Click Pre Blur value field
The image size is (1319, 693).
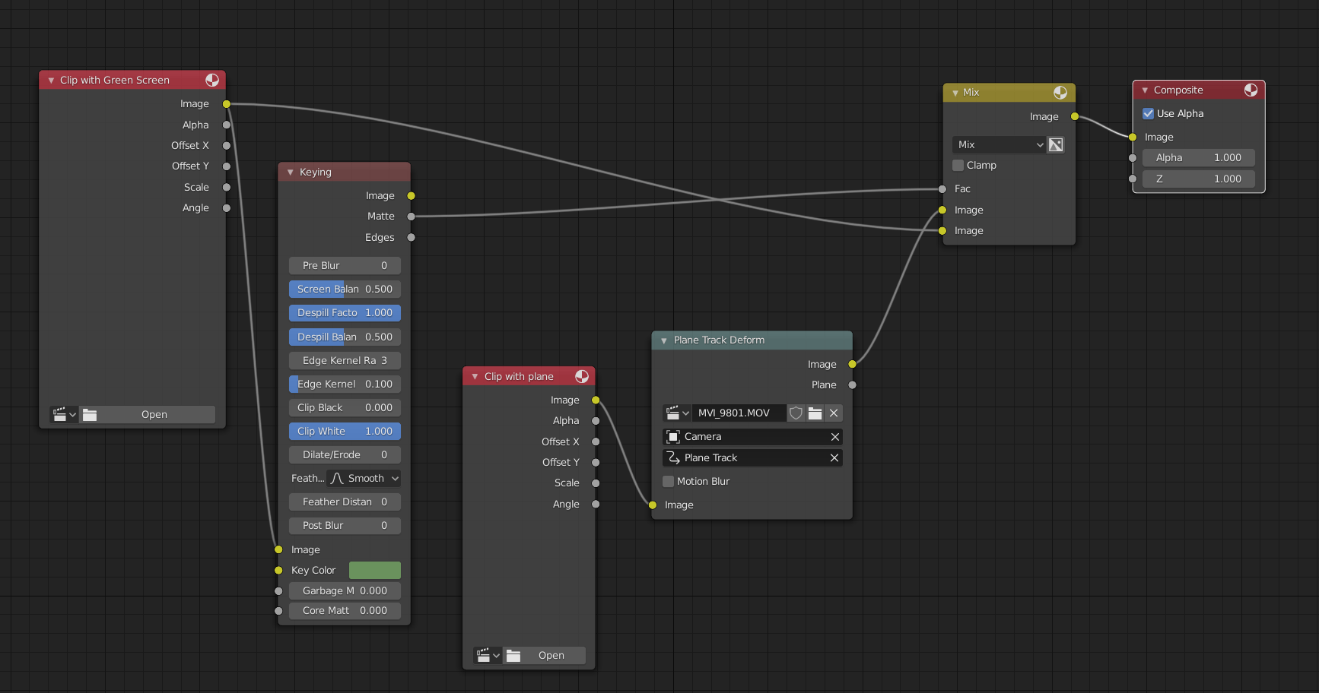pos(345,266)
